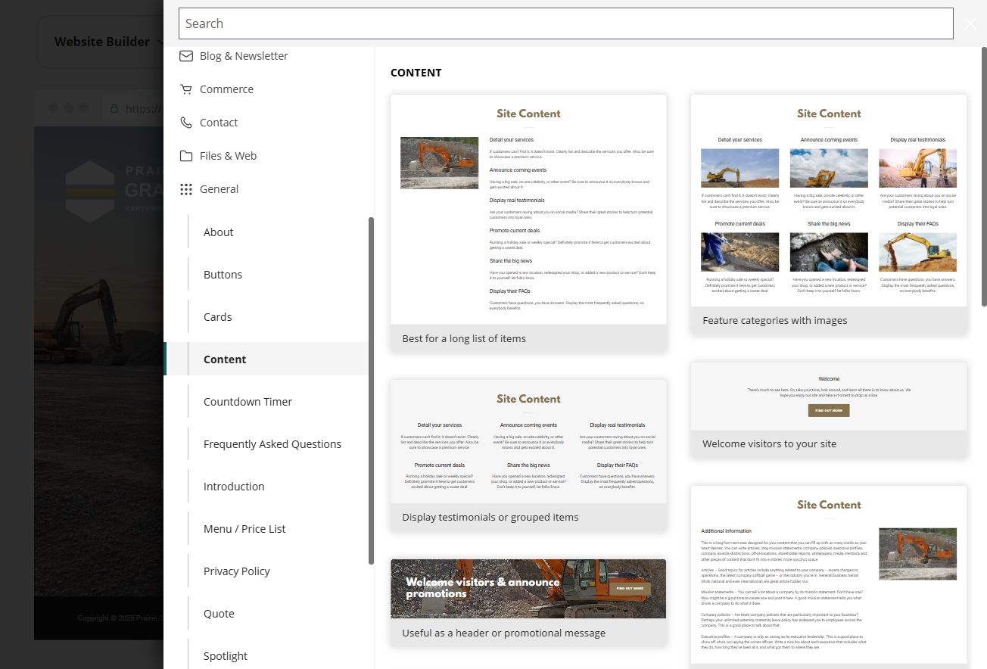The width and height of the screenshot is (987, 669).
Task: Click the Contact phone icon
Action: [185, 123]
